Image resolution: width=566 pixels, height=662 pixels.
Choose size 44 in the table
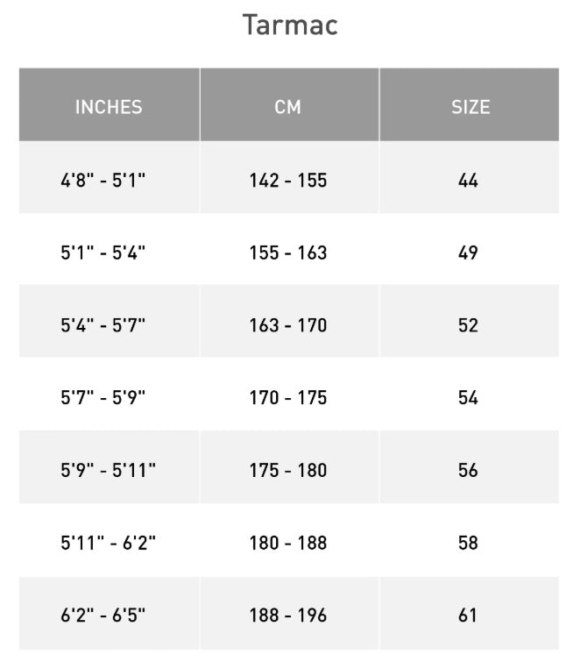click(x=468, y=181)
